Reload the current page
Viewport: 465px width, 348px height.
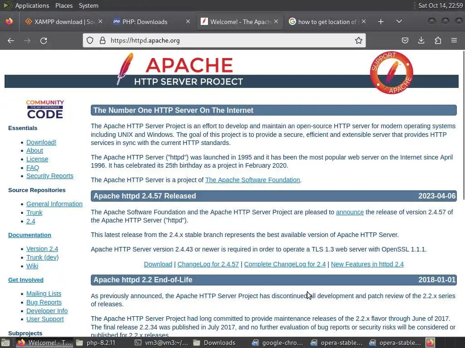coord(44,40)
